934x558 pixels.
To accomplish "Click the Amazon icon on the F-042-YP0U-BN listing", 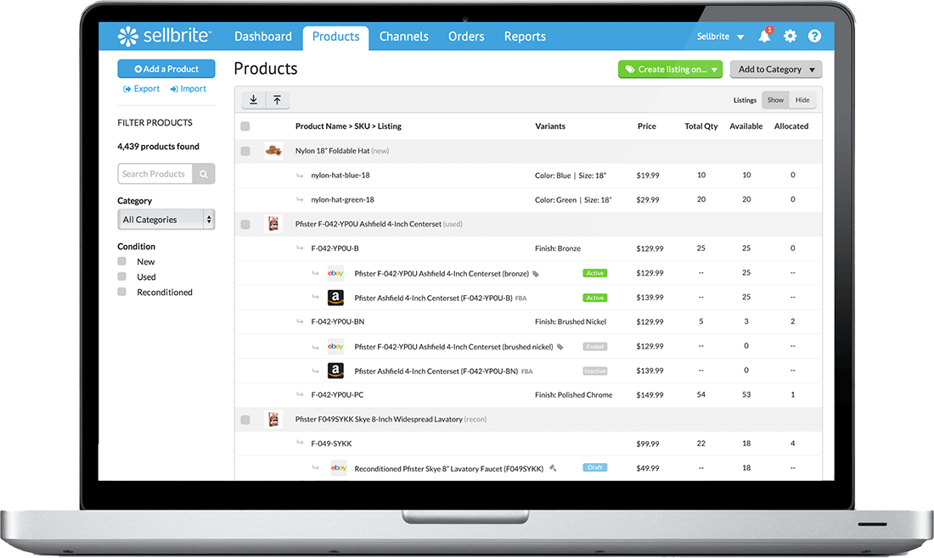I will click(x=336, y=371).
